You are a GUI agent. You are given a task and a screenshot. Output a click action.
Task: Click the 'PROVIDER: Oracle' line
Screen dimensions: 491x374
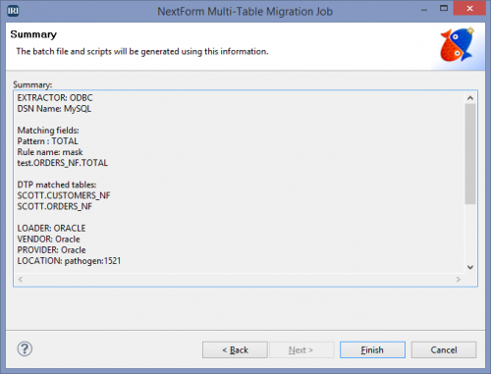coord(51,250)
